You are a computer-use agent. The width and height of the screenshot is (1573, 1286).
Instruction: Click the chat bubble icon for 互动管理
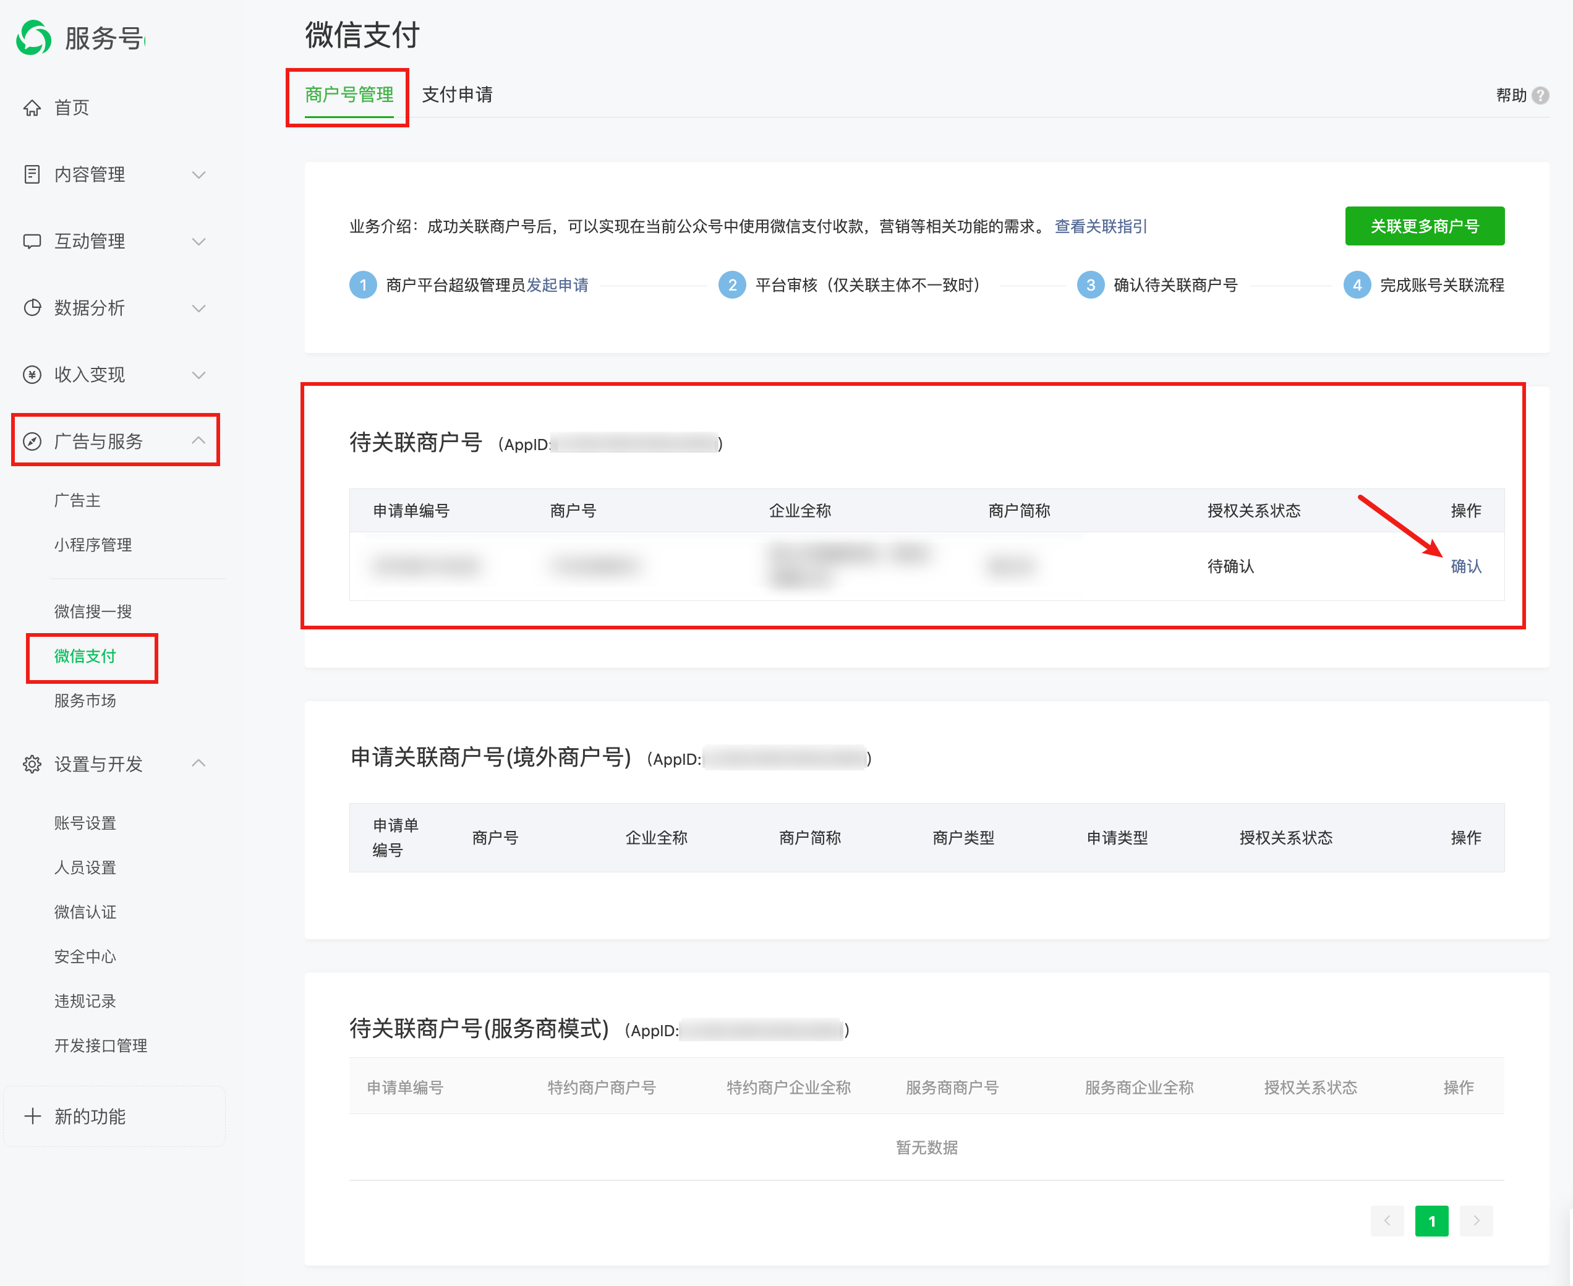pos(32,242)
